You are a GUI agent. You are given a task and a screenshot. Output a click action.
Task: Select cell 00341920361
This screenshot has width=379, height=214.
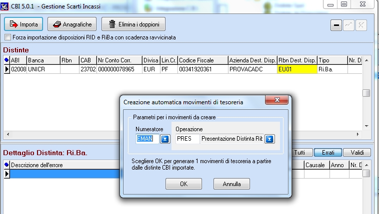click(x=203, y=69)
